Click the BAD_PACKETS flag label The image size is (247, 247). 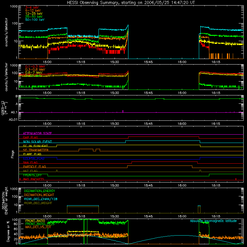pos(34,179)
